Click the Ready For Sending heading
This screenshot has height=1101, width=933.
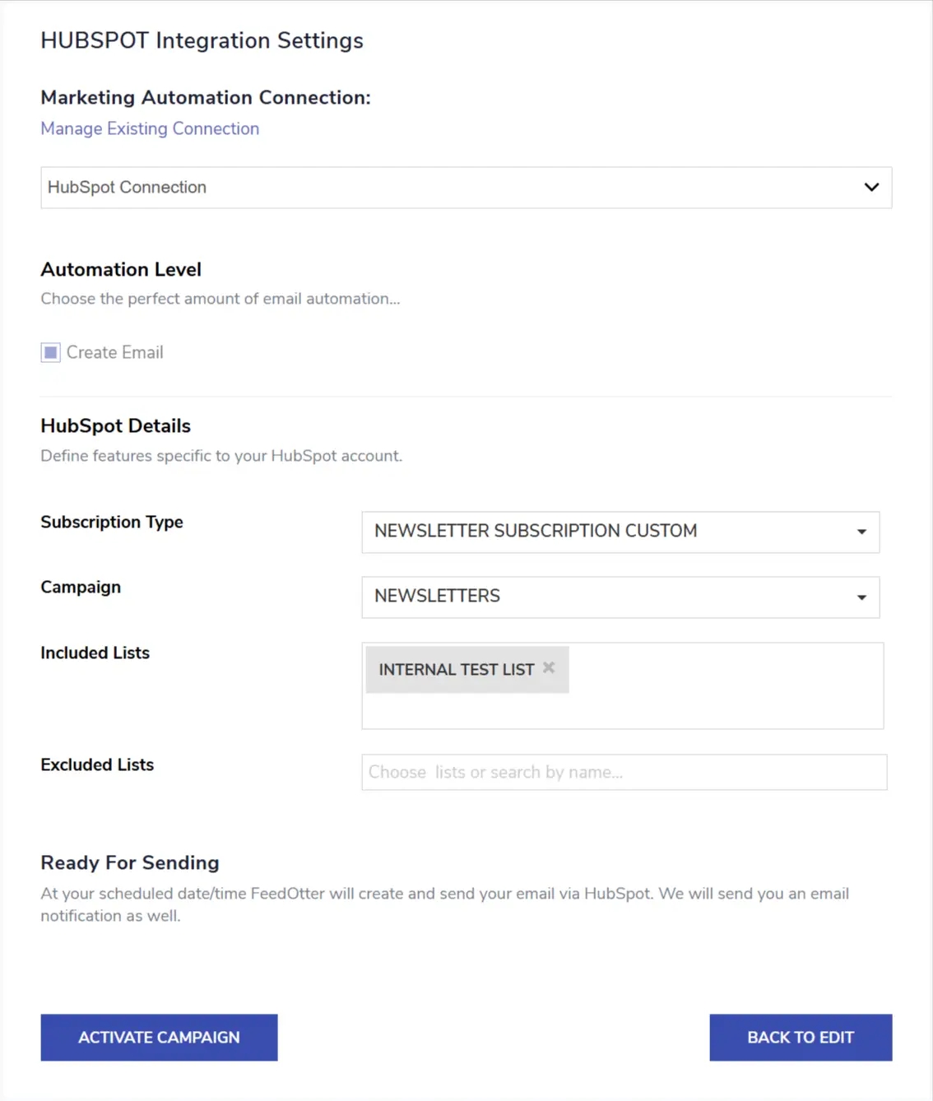coord(130,863)
